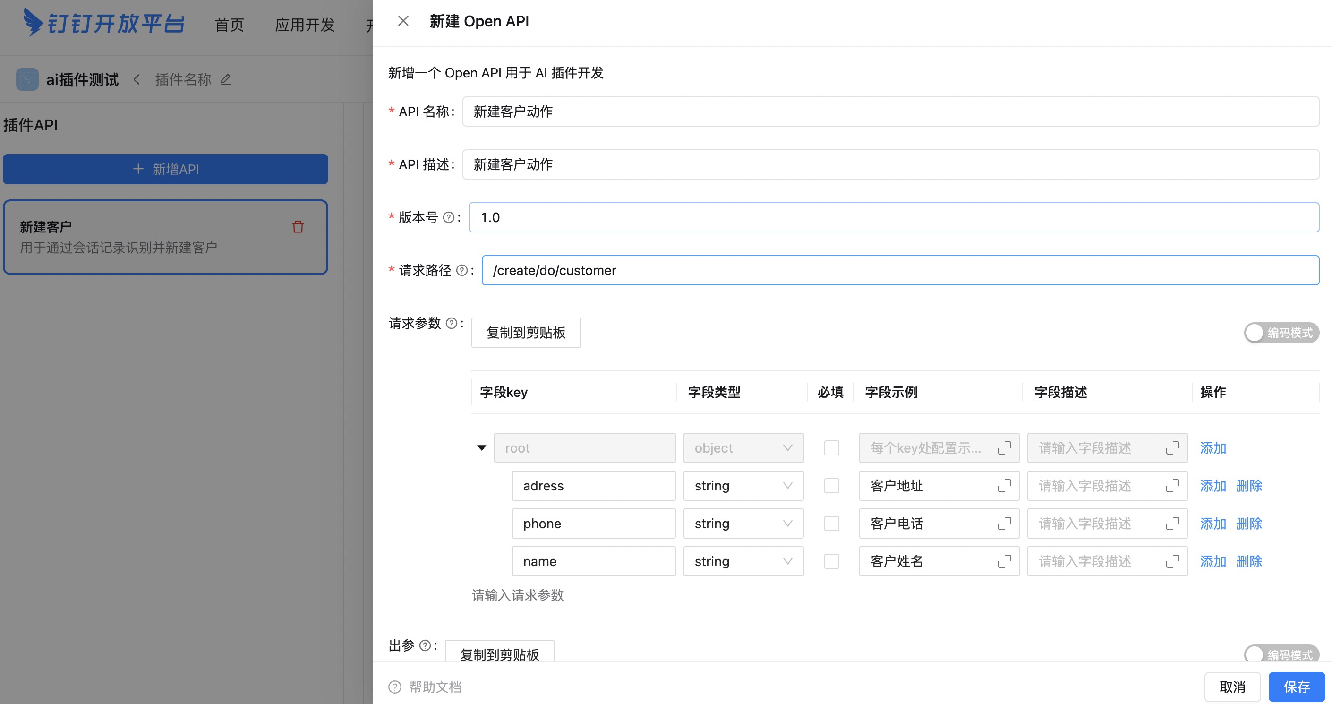Expand adress row description editor icon
This screenshot has height=704, width=1332.
click(x=1173, y=486)
